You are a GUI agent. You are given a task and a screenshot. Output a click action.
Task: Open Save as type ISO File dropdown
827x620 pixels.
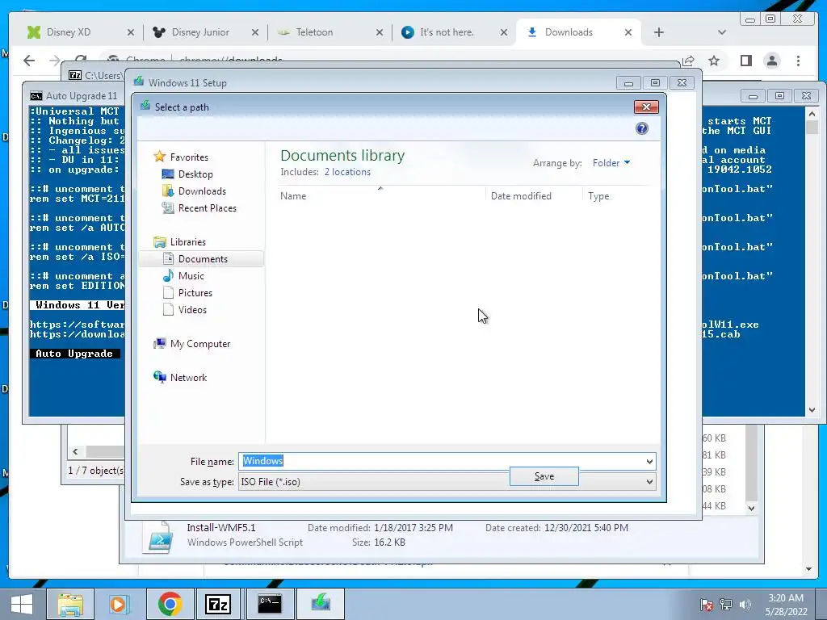coord(447,481)
